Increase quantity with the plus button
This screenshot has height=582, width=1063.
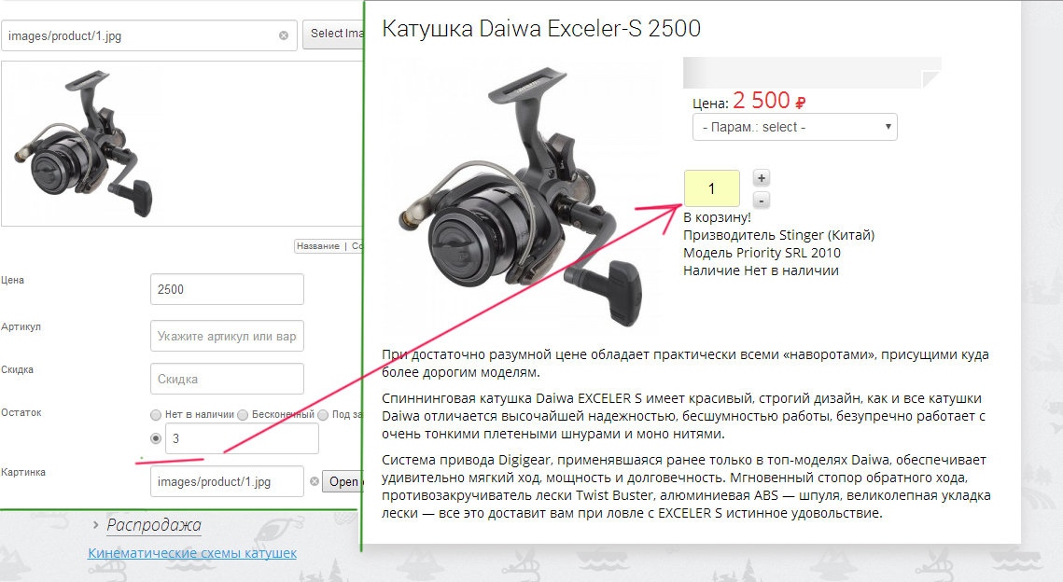pyautogui.click(x=761, y=178)
